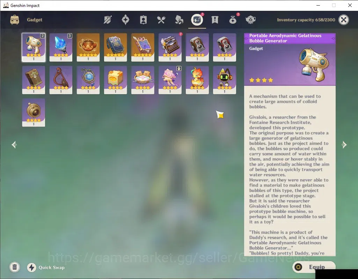Close the inventory with the X button
The image size is (358, 279).
[x=344, y=20]
